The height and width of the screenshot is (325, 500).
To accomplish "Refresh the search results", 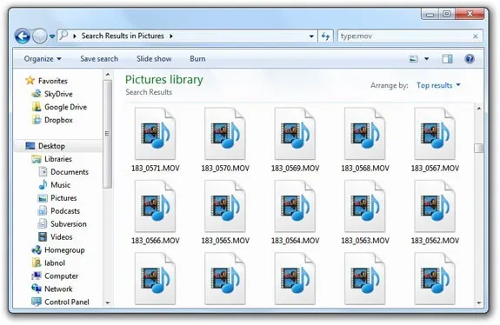I will click(x=325, y=36).
